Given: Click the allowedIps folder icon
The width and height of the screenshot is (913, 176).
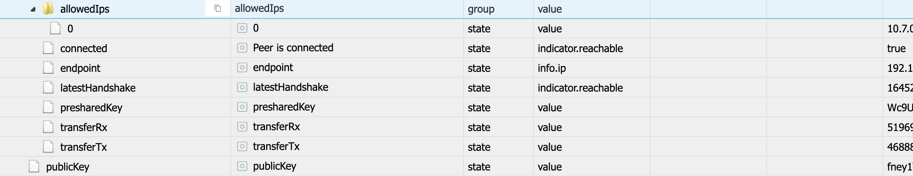Looking at the screenshot, I should [48, 9].
